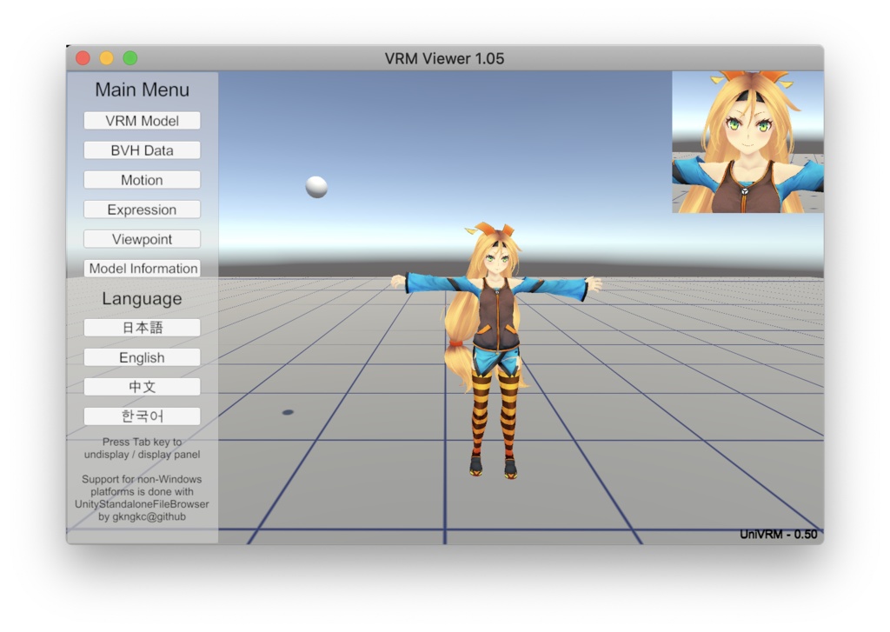
Task: Switch language to English
Action: (142, 356)
